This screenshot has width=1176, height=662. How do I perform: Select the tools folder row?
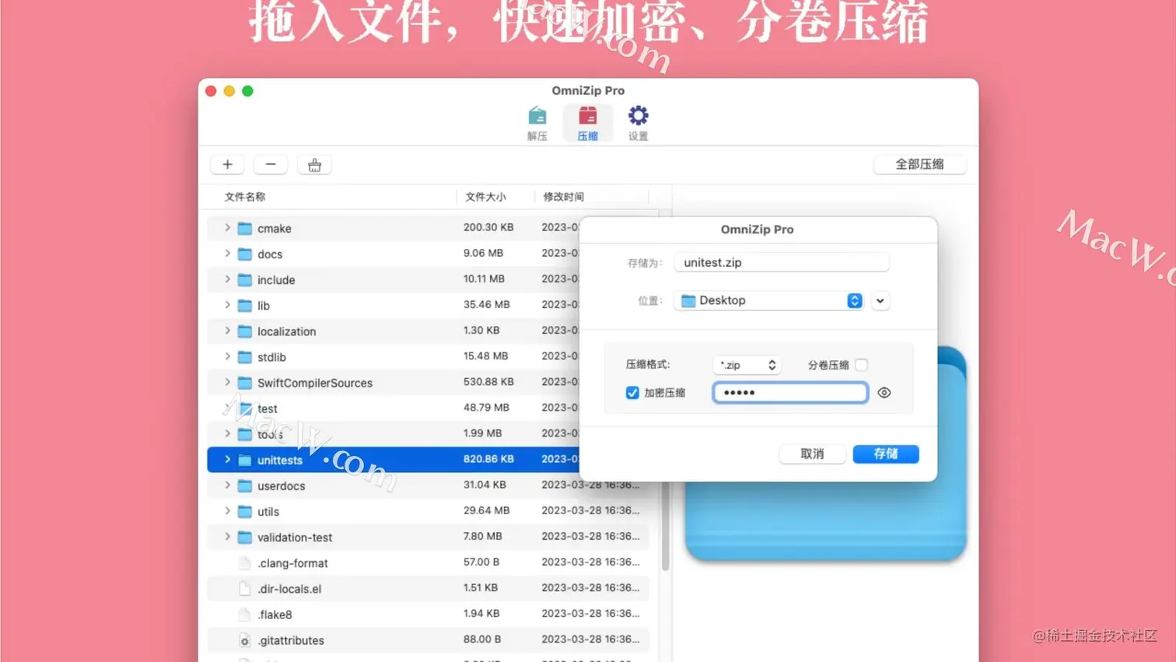[394, 433]
